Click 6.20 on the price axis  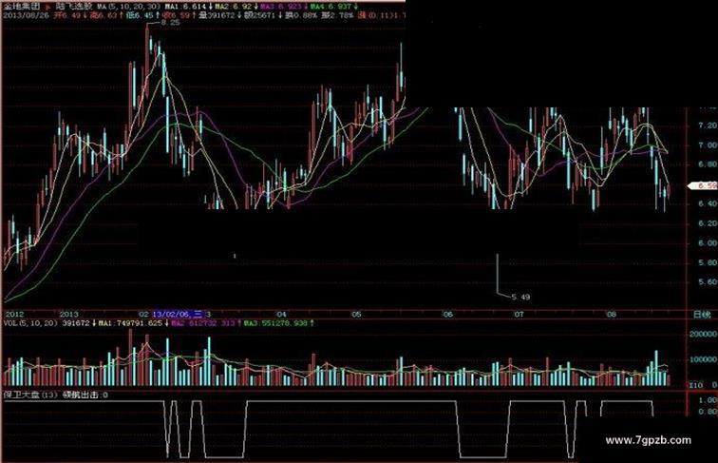[x=708, y=223]
